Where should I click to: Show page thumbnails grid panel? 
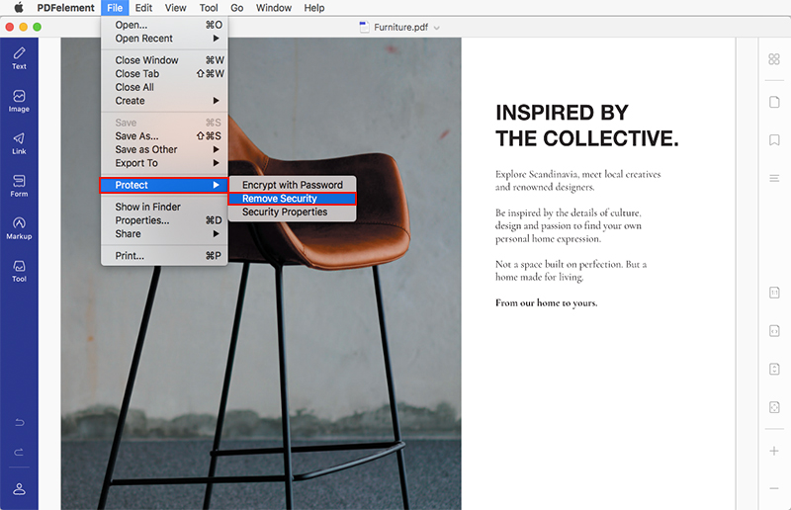tap(774, 59)
